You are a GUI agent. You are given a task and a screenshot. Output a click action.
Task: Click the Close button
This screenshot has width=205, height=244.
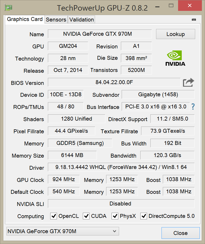tap(181, 233)
